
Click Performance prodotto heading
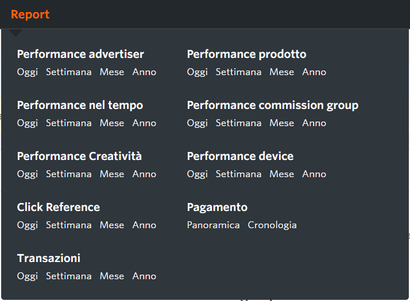pos(246,54)
